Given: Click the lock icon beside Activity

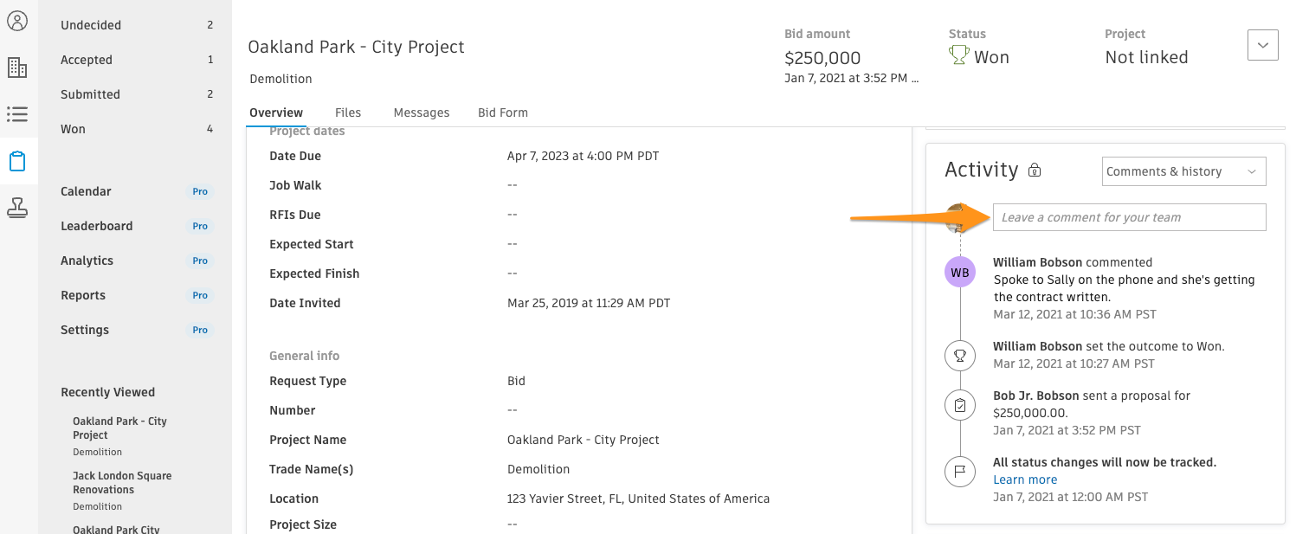Looking at the screenshot, I should [x=1035, y=170].
